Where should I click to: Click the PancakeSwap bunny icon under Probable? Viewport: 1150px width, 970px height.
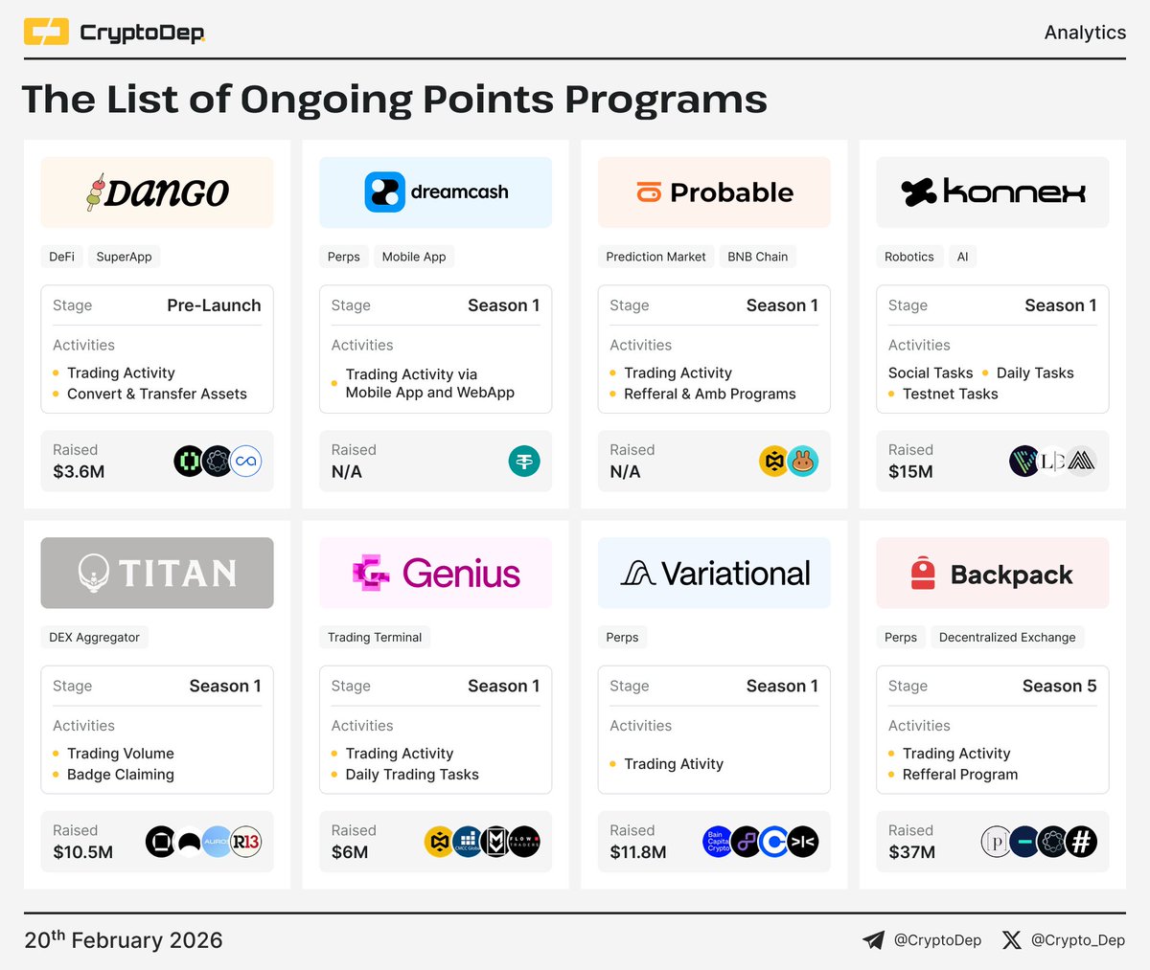point(803,462)
